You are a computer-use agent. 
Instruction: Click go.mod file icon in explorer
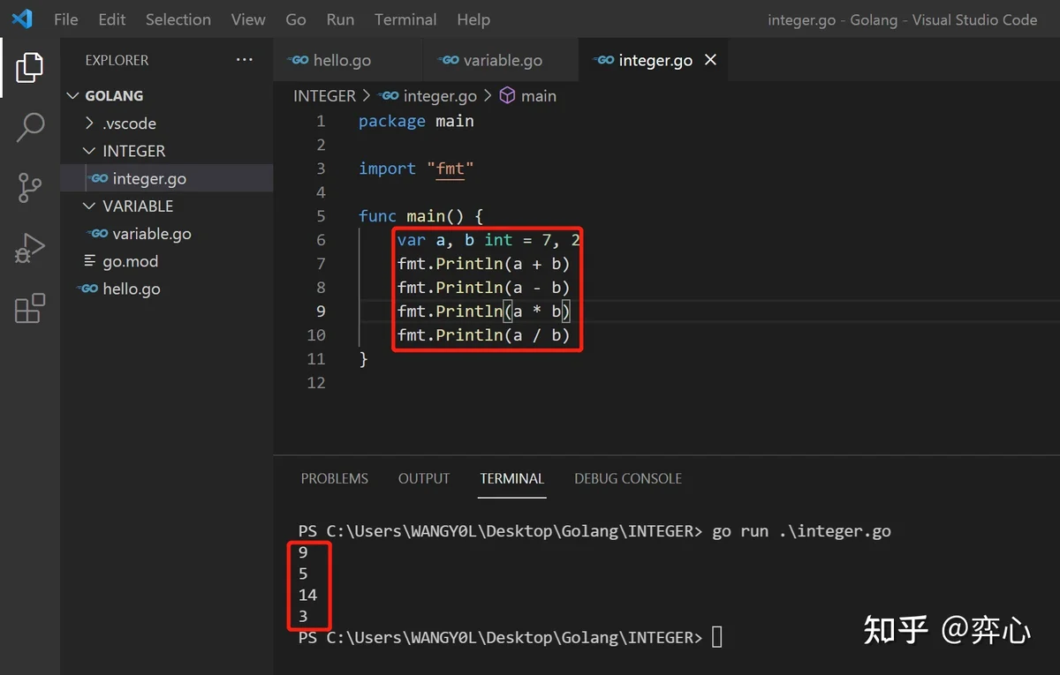pos(89,261)
